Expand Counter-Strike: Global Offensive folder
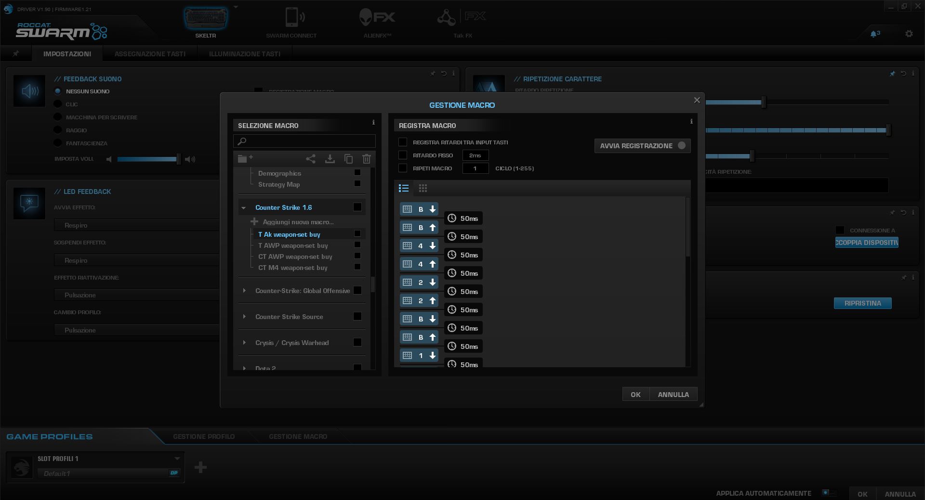This screenshot has height=500, width=925. 244,291
